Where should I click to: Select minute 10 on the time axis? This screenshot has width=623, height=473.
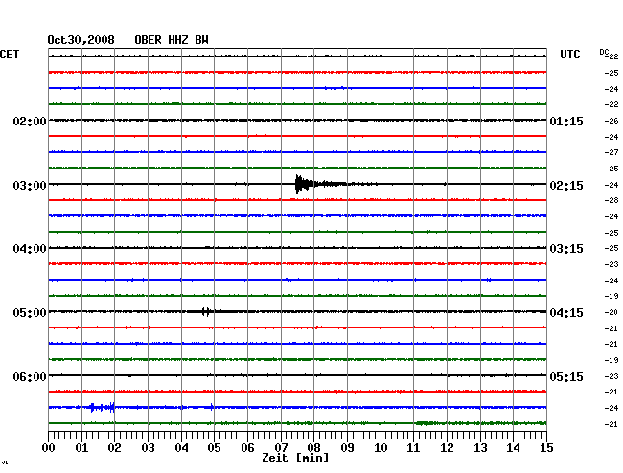pos(381,447)
